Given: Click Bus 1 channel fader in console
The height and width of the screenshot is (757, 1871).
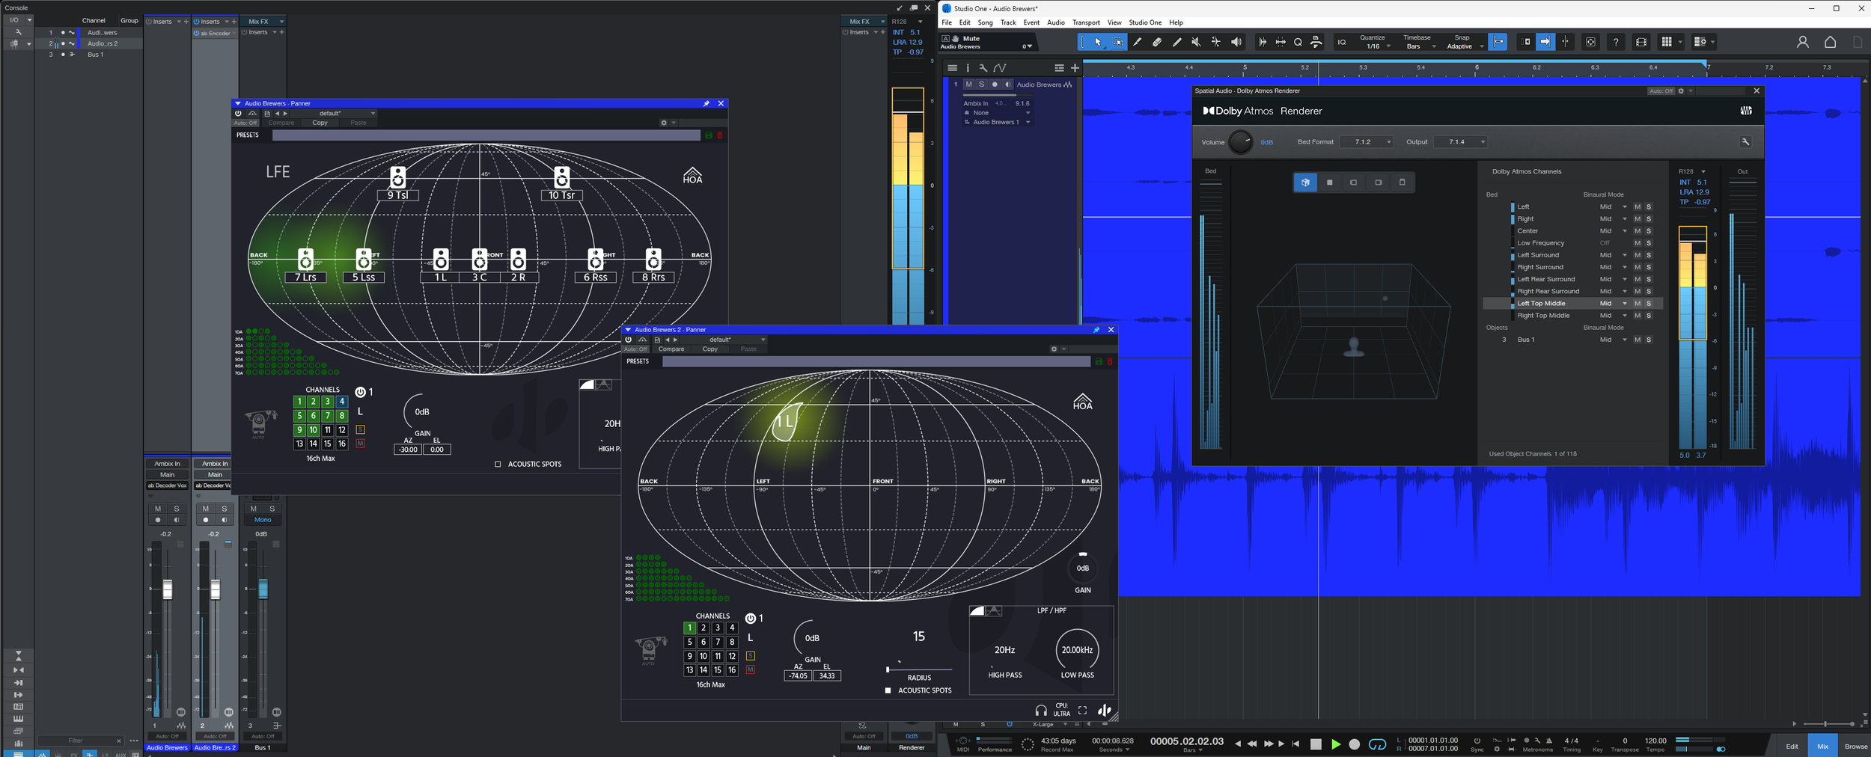Looking at the screenshot, I should (263, 589).
